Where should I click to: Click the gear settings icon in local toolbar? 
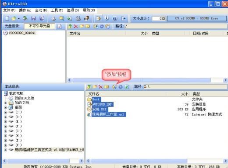(x=121, y=87)
